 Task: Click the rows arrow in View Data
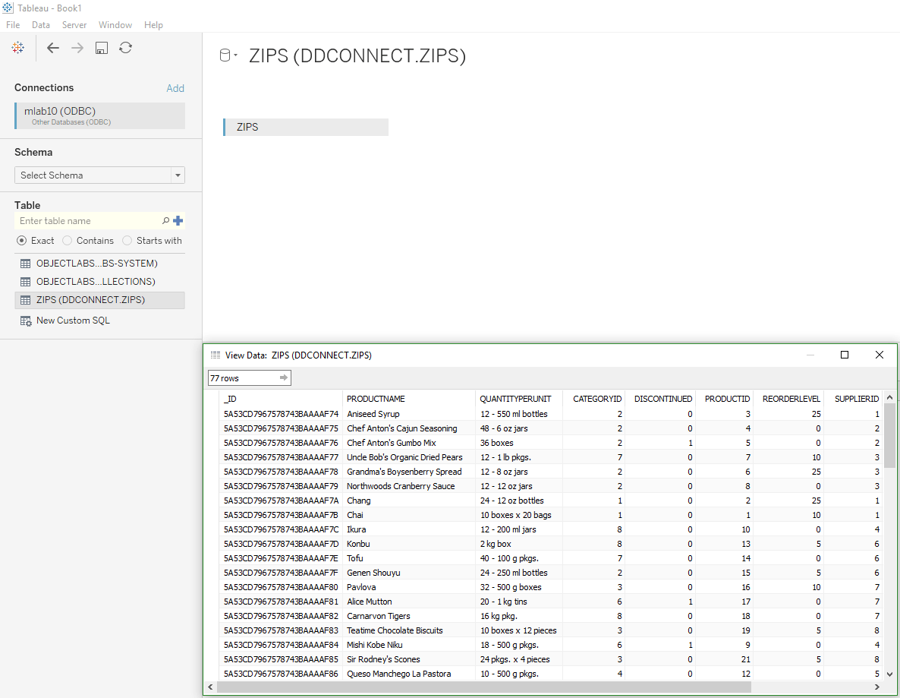pos(283,377)
